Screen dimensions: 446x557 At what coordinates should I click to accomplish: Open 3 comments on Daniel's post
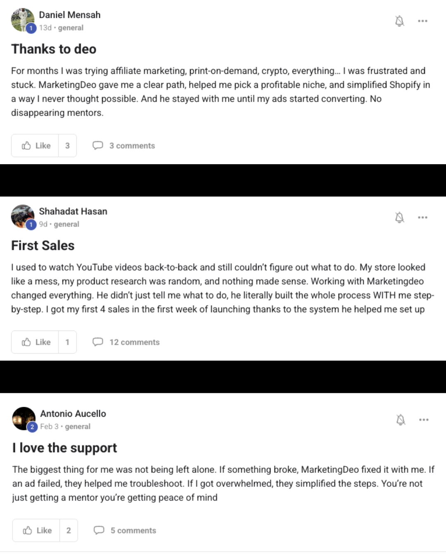pos(124,146)
